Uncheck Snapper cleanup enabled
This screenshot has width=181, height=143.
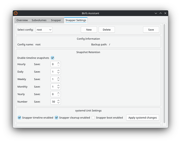tap(56, 118)
